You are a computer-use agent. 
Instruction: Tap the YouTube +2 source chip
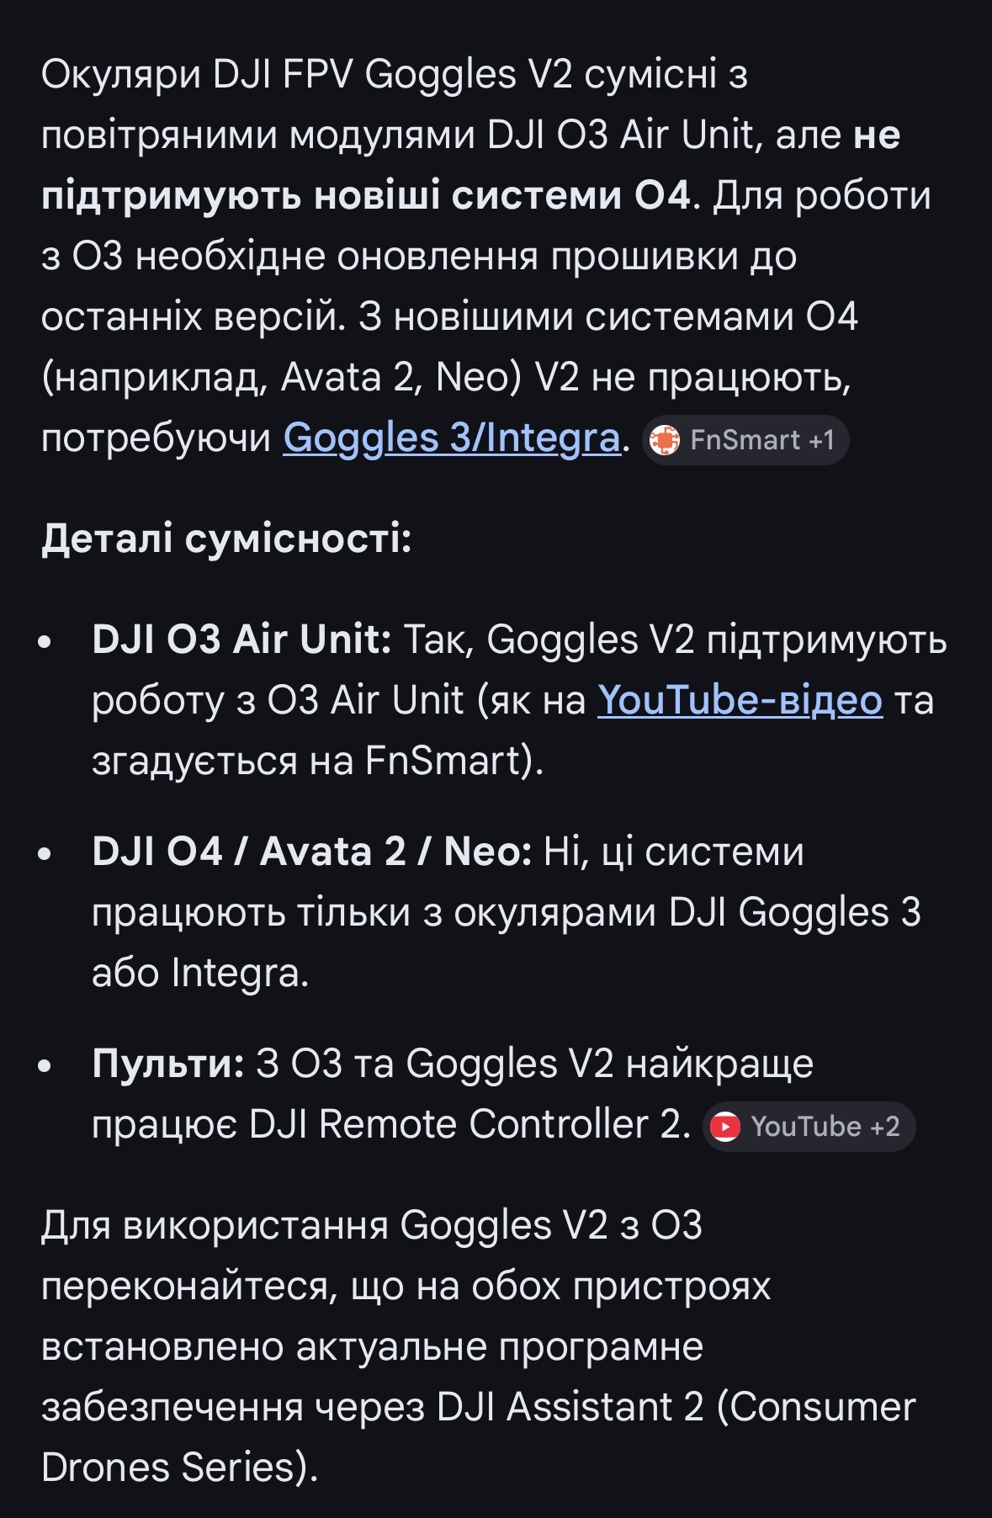[808, 1126]
